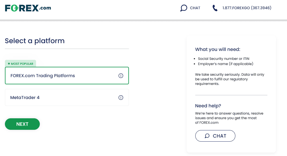Click the green coin O in logo
Viewport: 287px width, 156px height.
pyautogui.click(x=14, y=8)
